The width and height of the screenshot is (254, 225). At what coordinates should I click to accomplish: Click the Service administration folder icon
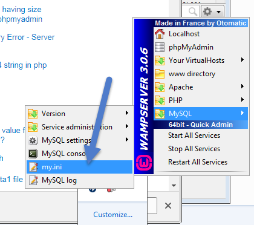33,127
